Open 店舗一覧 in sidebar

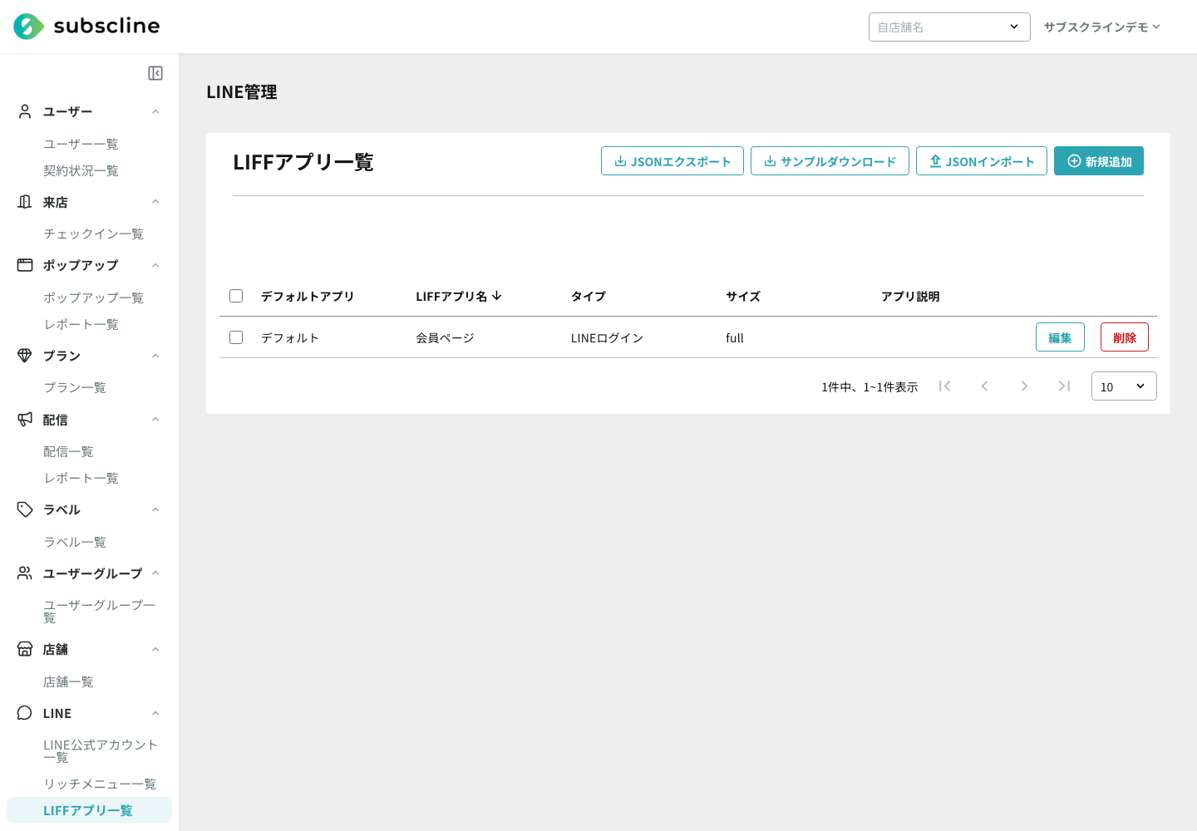click(x=68, y=681)
